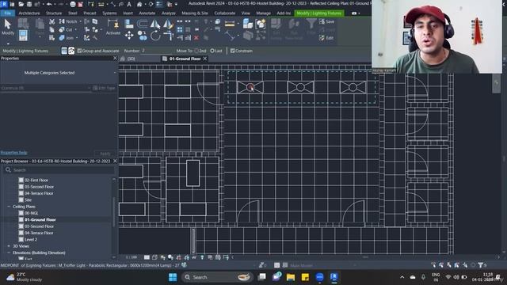
Task: Open the Structure ribbon tab
Action: [54, 13]
